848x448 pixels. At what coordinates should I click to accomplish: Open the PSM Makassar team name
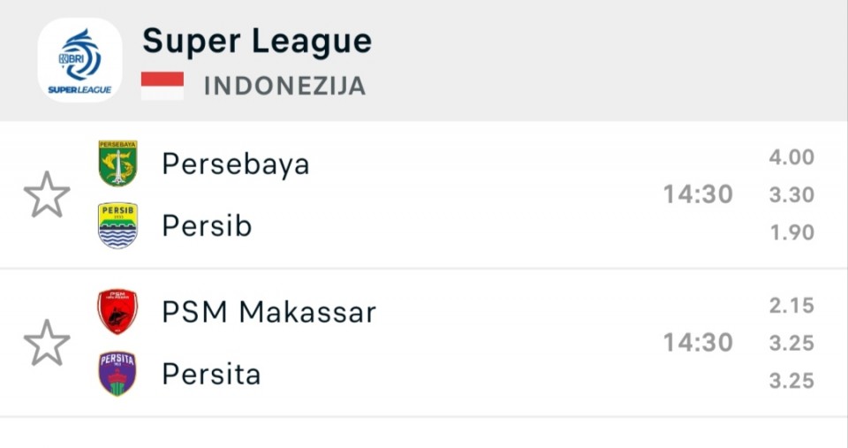[x=269, y=312]
